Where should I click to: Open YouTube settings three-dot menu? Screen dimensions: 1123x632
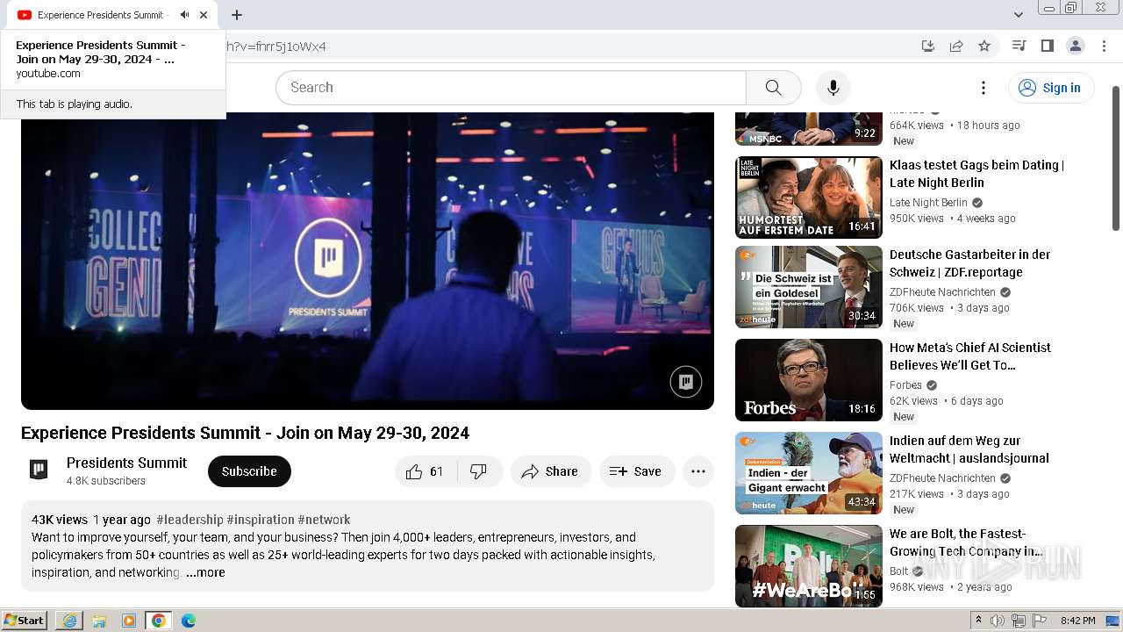[x=984, y=88]
